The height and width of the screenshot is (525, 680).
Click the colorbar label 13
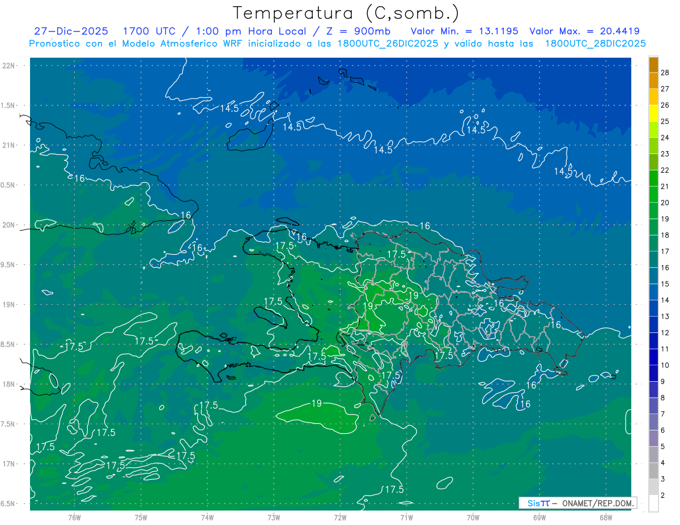665,316
